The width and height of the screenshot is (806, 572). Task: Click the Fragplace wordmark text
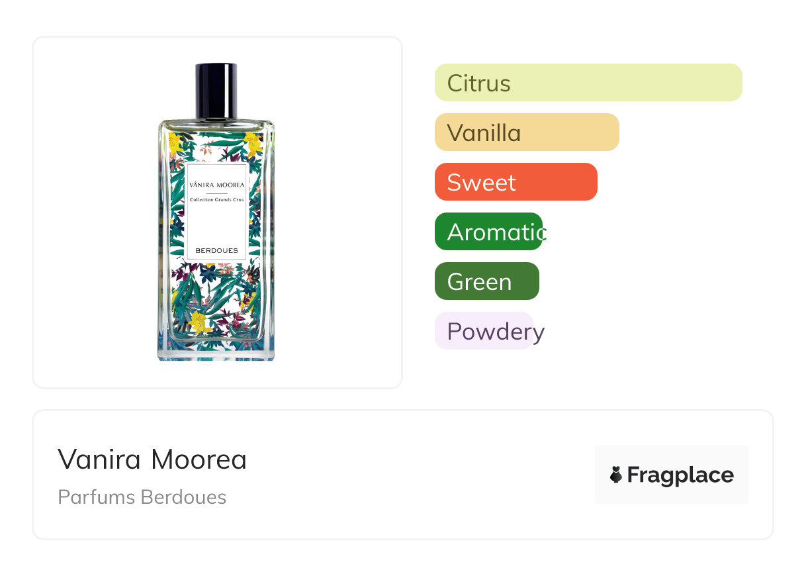(x=680, y=475)
